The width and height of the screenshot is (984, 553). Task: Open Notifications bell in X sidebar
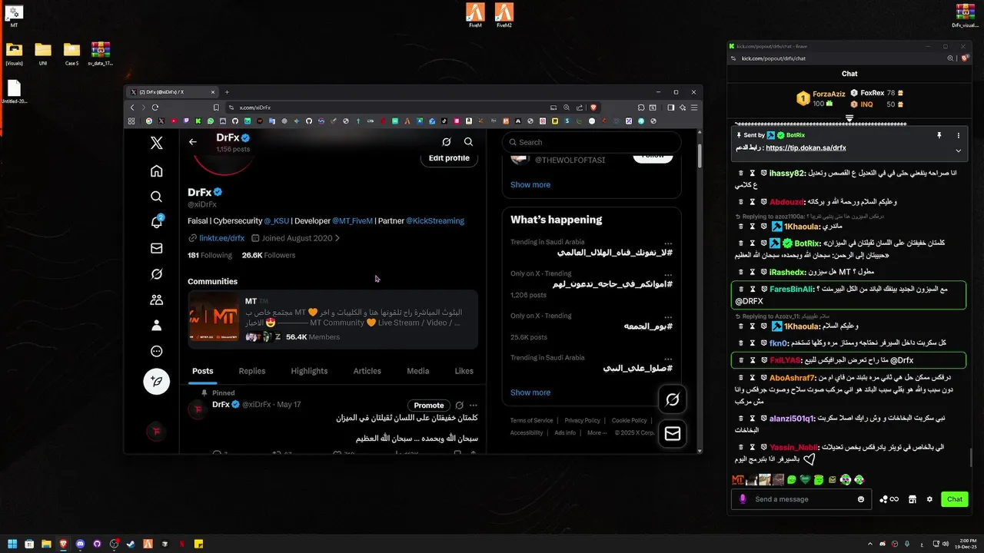coord(157,223)
